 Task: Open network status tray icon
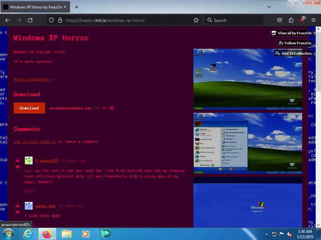[274, 234]
